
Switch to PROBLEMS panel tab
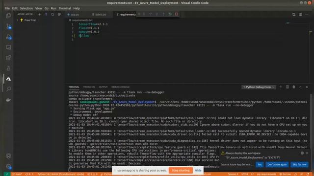[89, 87]
